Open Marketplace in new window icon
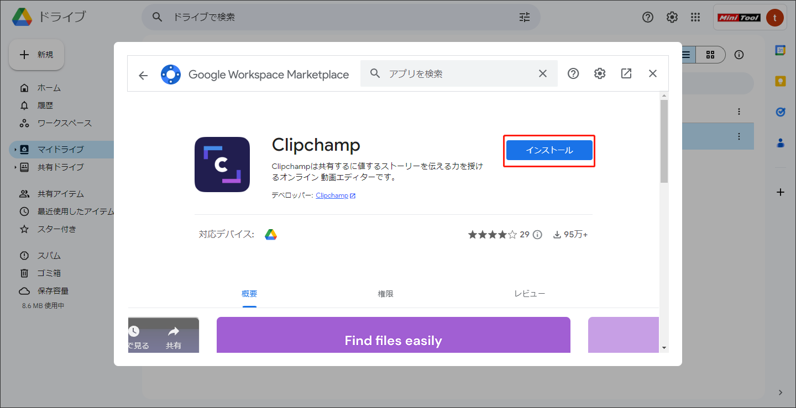 (x=626, y=73)
